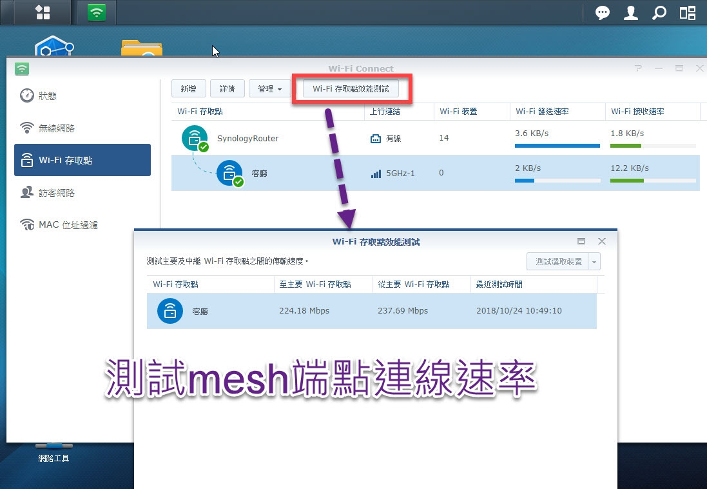Click SynologyRouter send rate bar
707x489 pixels.
click(557, 146)
